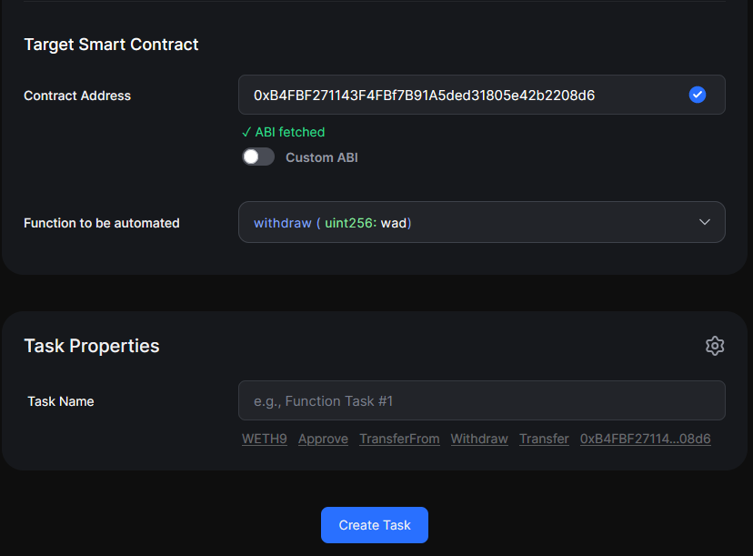
Task: Choose TransferFrom task name suggestion
Action: [x=399, y=439]
